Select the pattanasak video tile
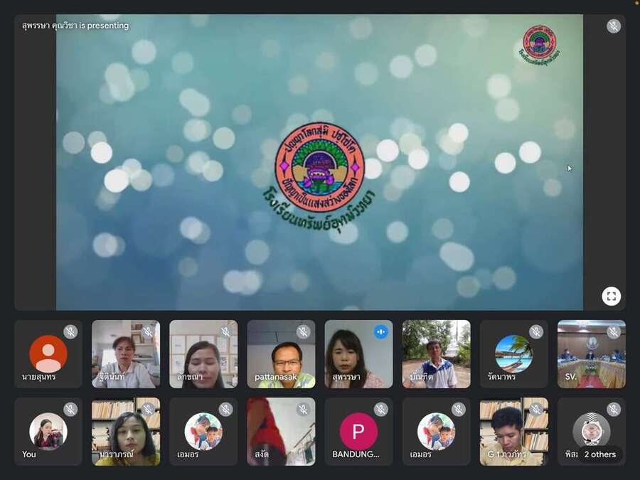 [281, 354]
